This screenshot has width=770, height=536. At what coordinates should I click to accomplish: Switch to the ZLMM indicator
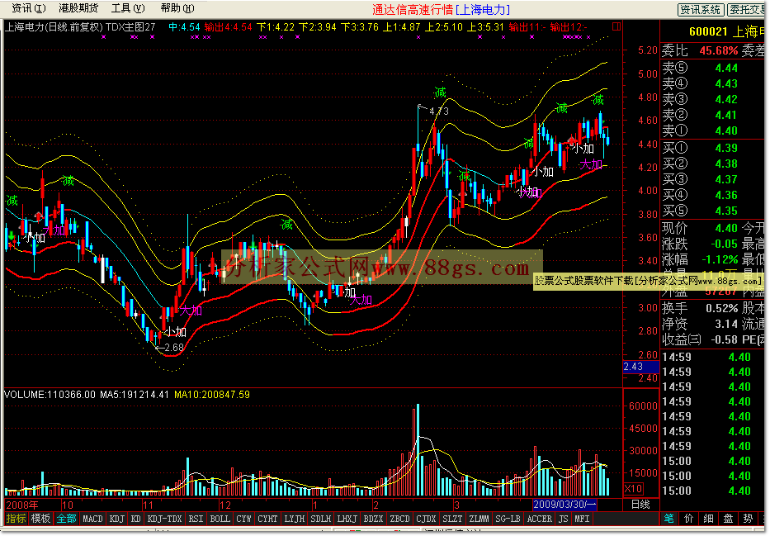pyautogui.click(x=479, y=519)
